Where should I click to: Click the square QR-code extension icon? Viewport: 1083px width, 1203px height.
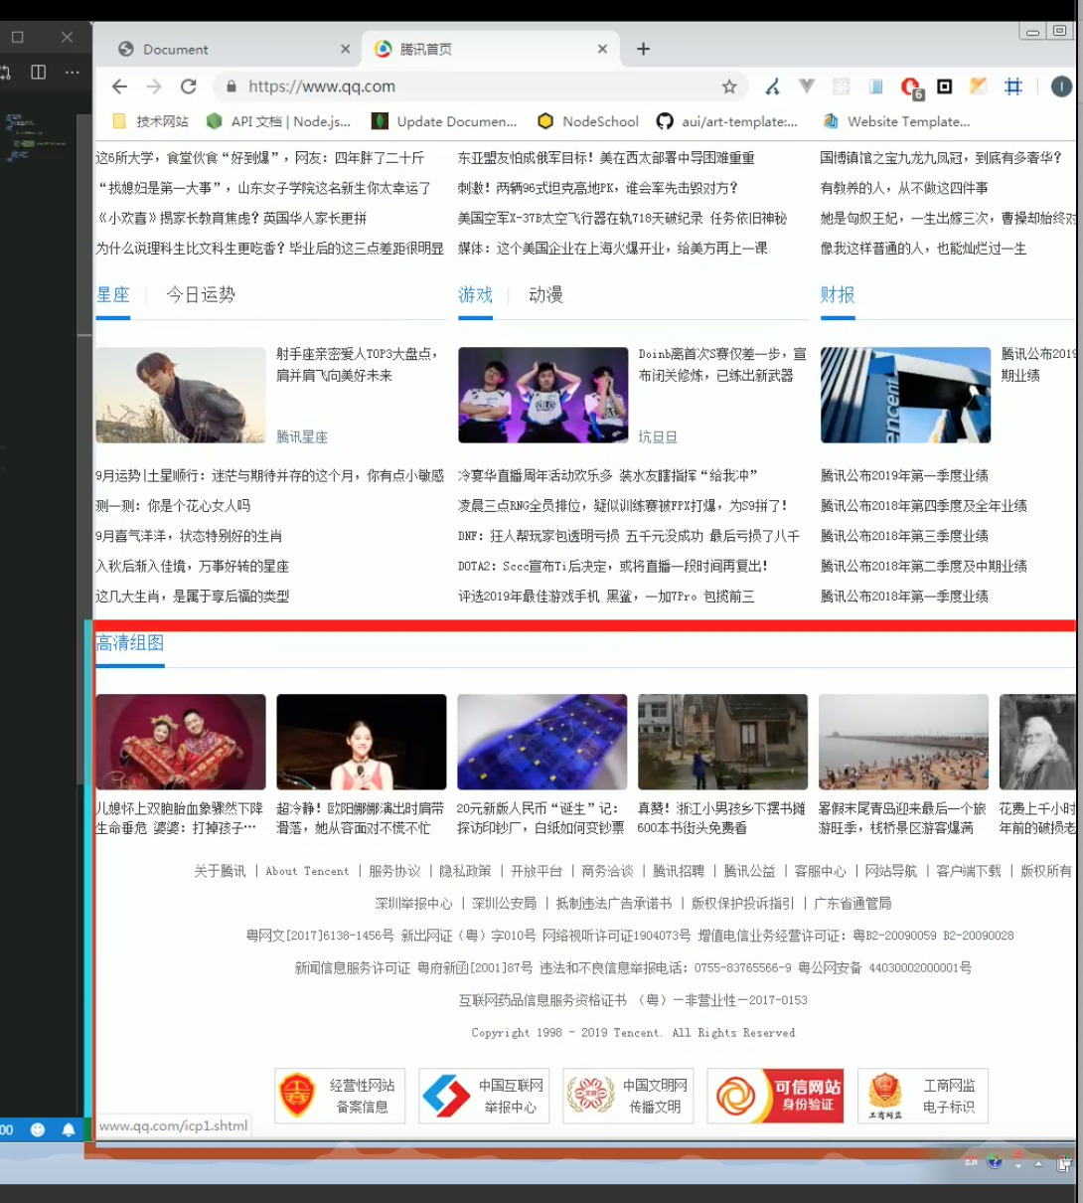tap(943, 86)
